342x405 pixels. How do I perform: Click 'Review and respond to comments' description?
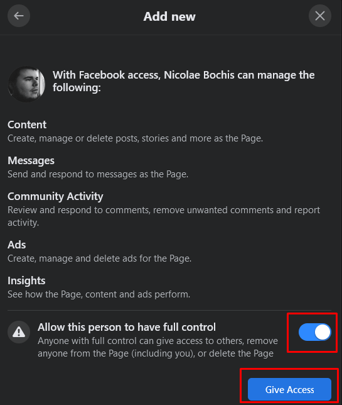coord(164,216)
